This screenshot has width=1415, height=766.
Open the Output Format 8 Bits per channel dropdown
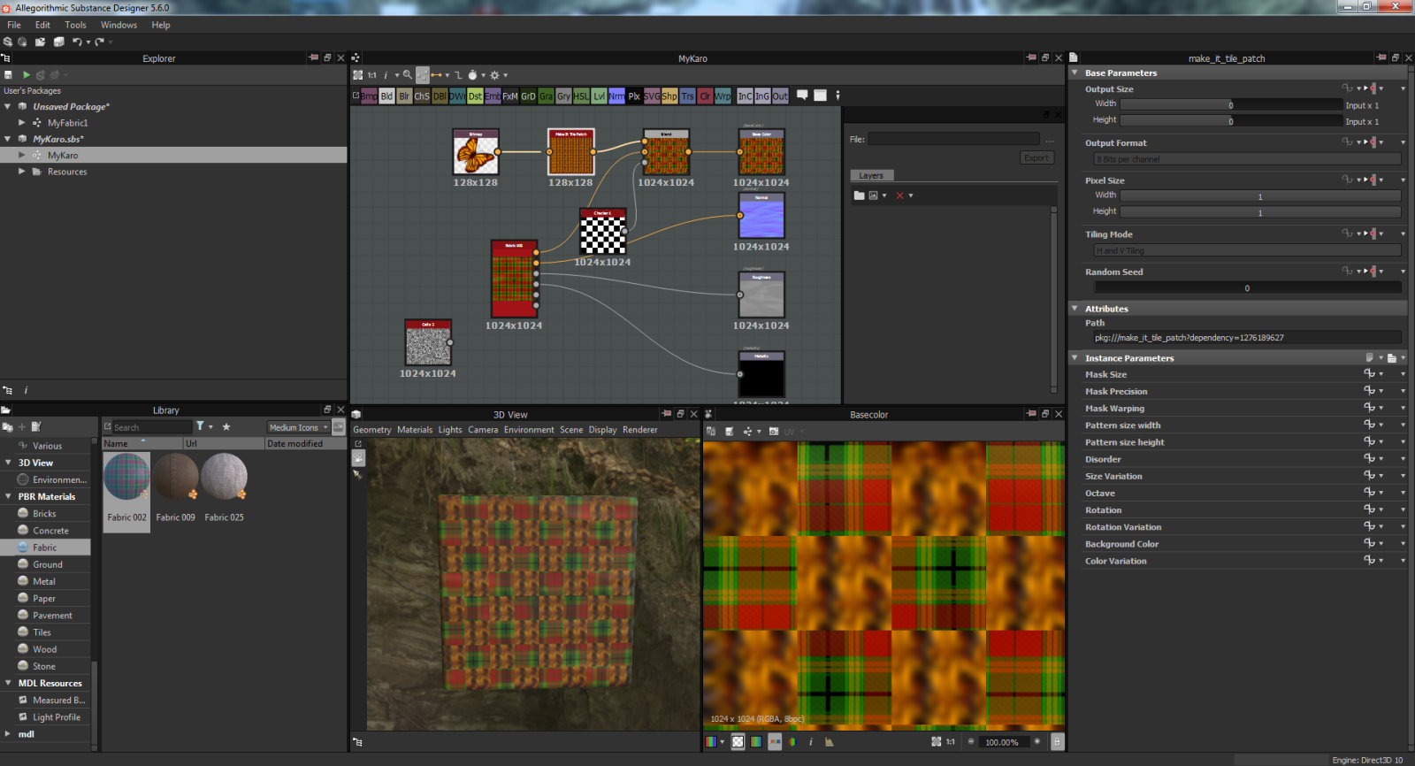pos(1247,159)
